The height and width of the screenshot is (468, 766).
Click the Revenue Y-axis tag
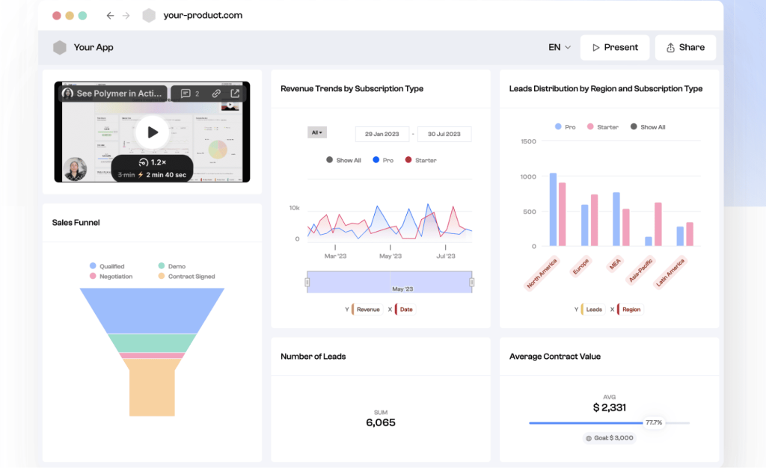click(367, 310)
